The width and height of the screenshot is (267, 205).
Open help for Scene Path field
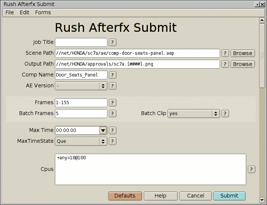pos(225,53)
